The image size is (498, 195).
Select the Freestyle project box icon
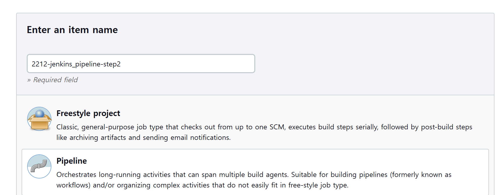(x=39, y=119)
